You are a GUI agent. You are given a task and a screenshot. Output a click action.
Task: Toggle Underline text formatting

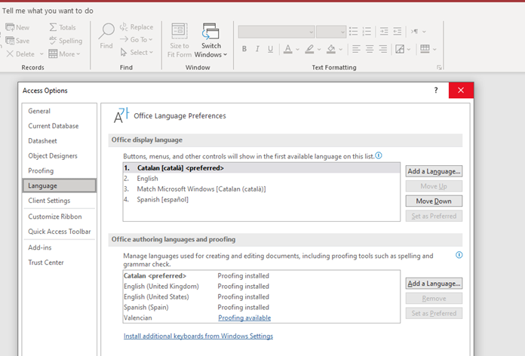click(270, 49)
